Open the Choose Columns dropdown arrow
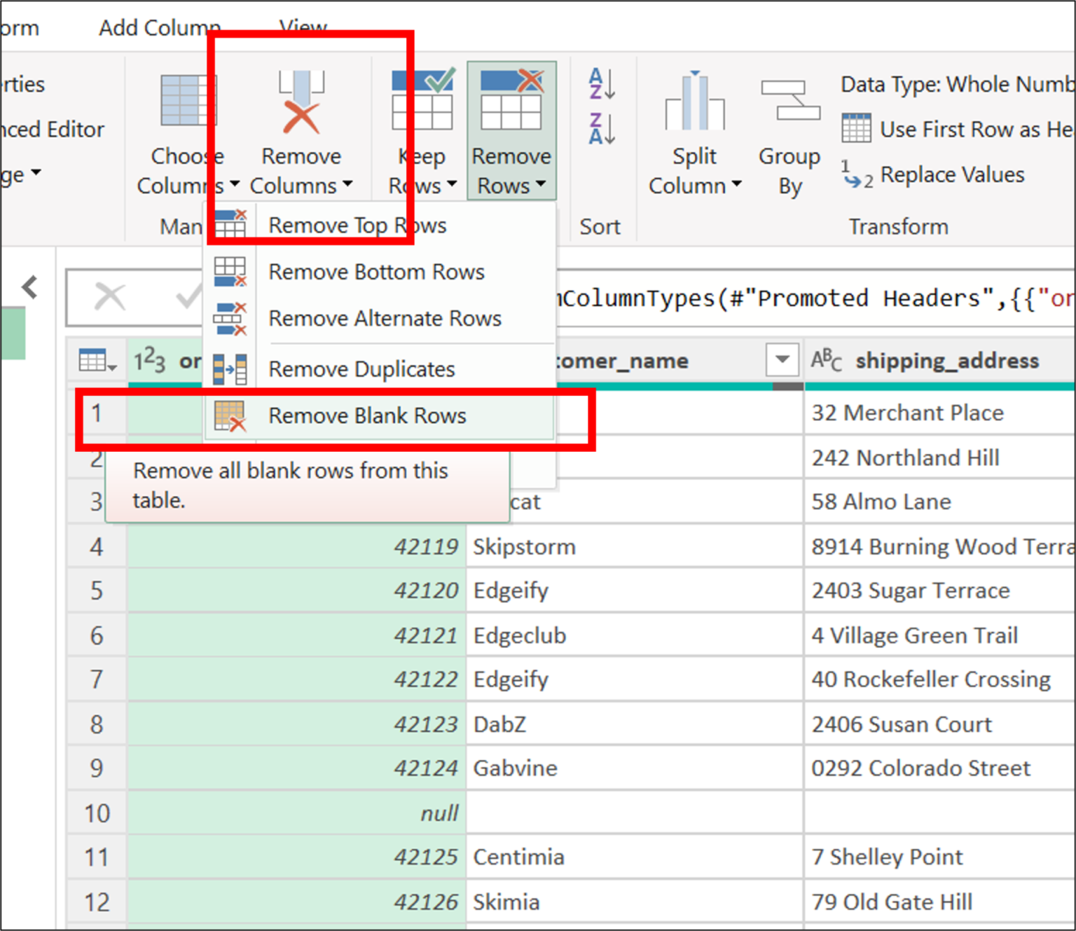1076x931 pixels. pyautogui.click(x=236, y=186)
